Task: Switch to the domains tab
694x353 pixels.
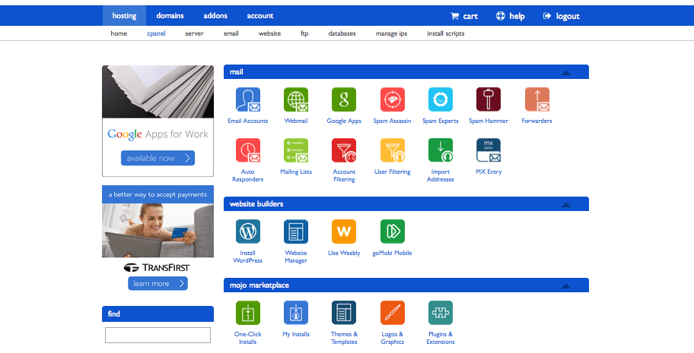Action: tap(170, 16)
